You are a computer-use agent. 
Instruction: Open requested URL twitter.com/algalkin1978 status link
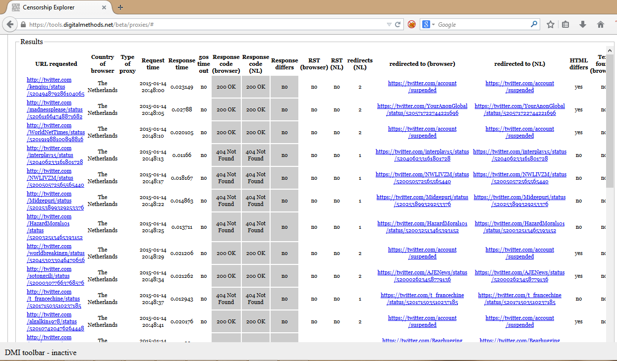point(56,321)
